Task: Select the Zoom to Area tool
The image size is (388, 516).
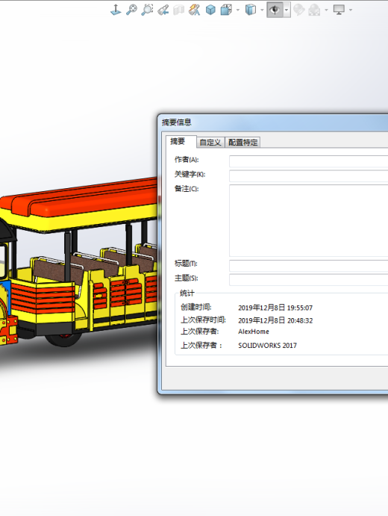Action: point(147,10)
